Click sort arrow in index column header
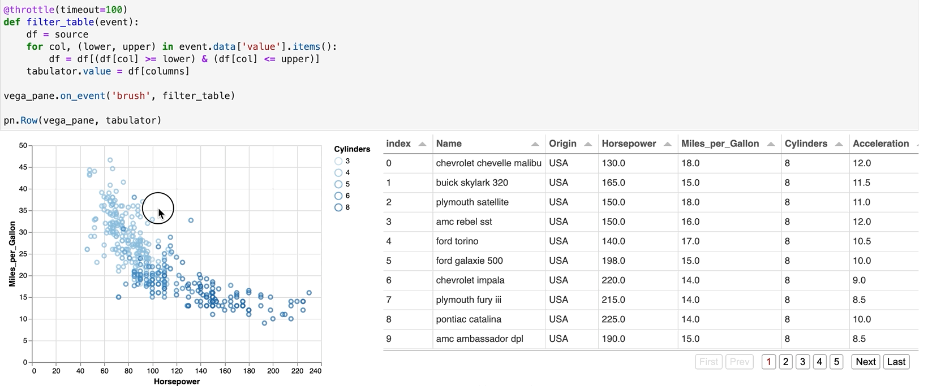The image size is (928, 386). coord(422,144)
